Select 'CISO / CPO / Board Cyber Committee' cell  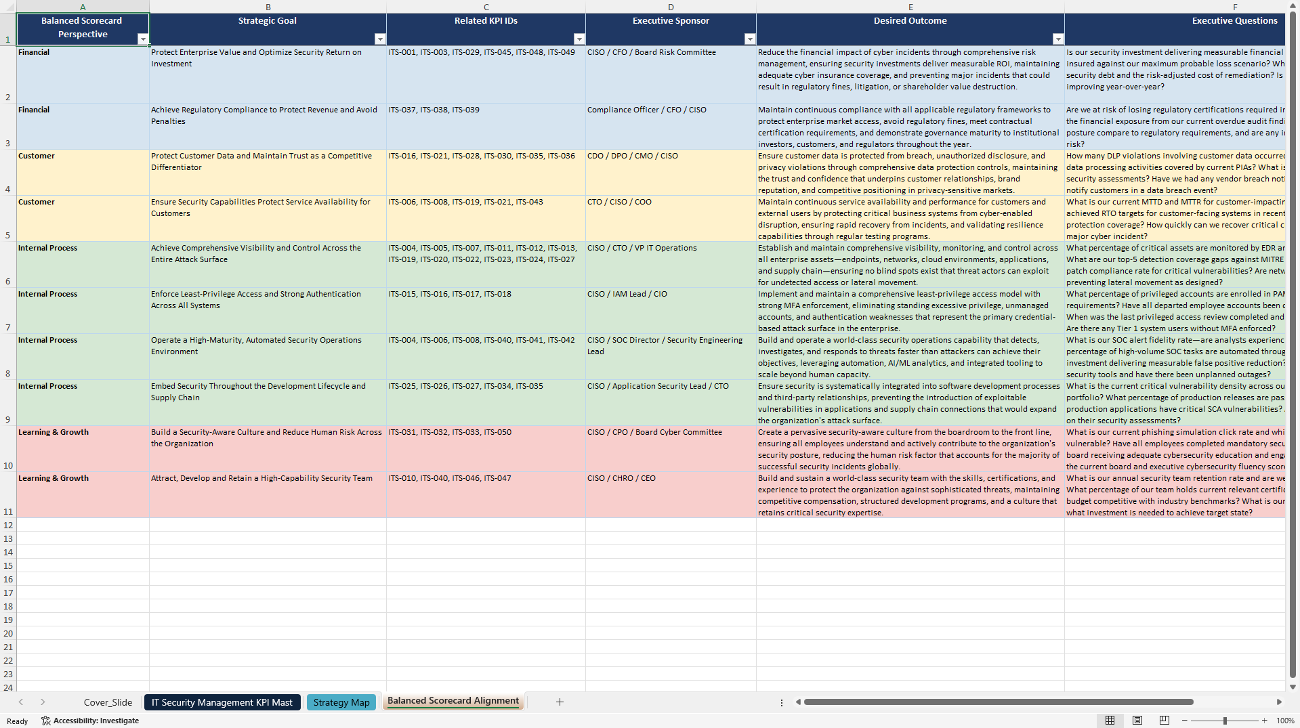click(x=671, y=448)
